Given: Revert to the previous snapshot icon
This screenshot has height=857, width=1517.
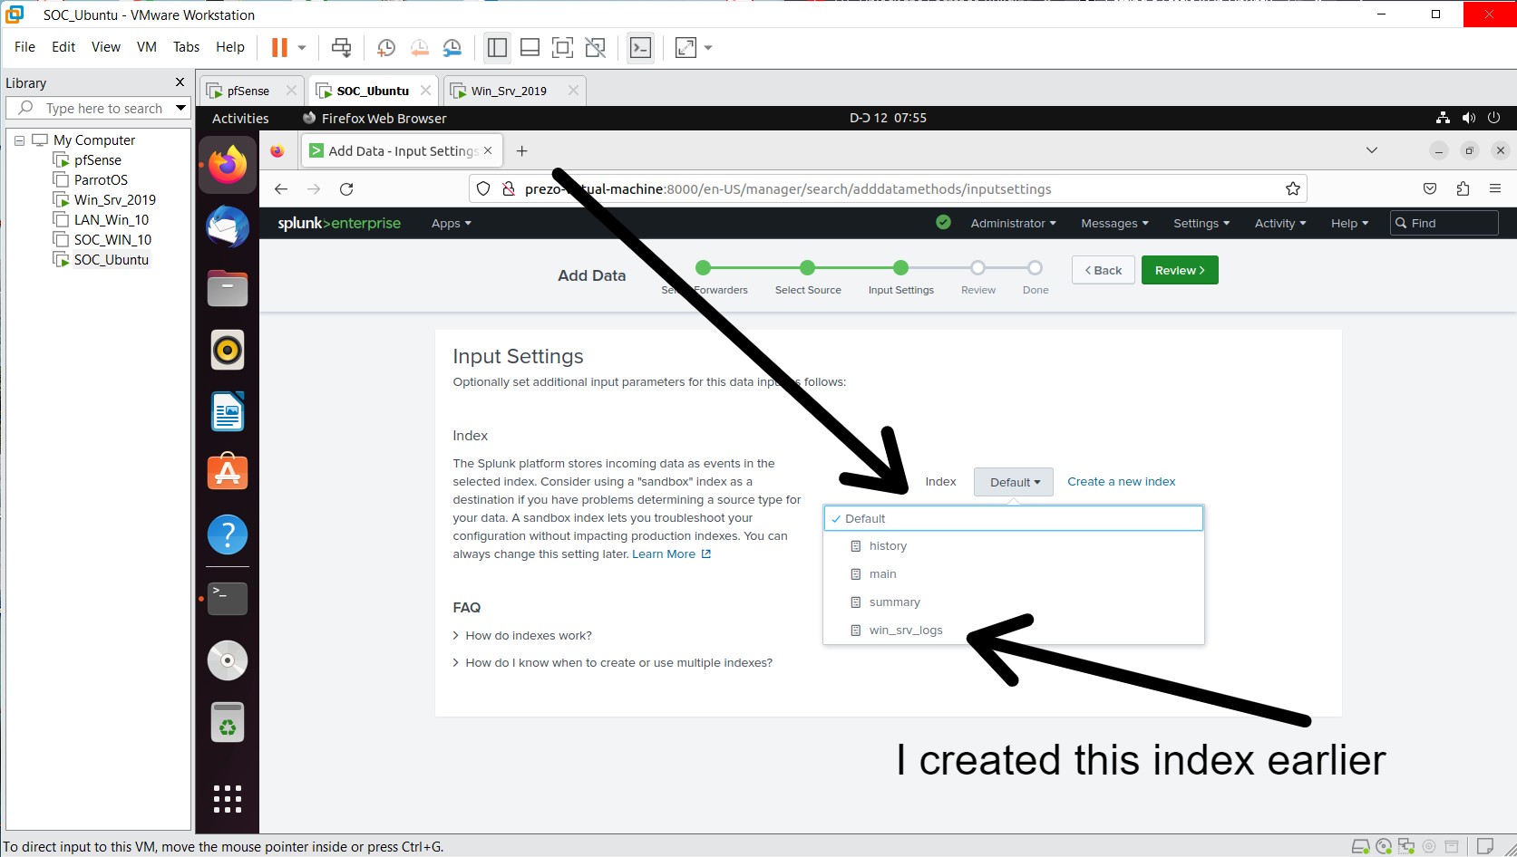Looking at the screenshot, I should click(419, 47).
